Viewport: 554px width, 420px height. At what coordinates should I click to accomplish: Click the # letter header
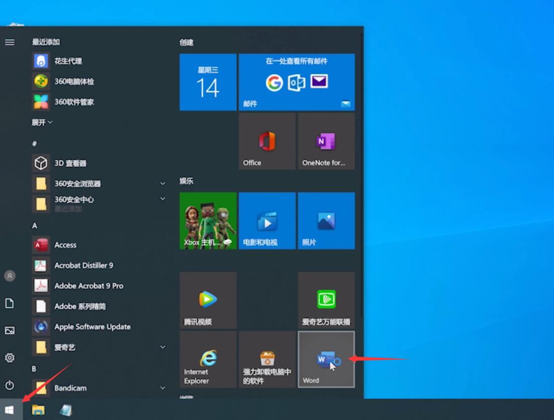coord(34,144)
